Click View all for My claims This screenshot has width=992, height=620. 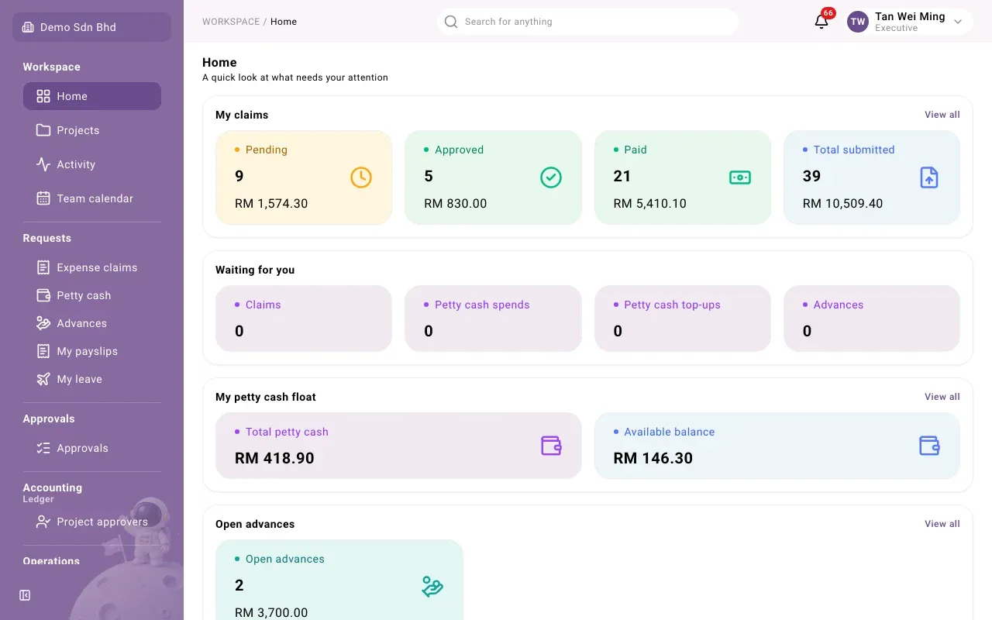[x=942, y=115]
